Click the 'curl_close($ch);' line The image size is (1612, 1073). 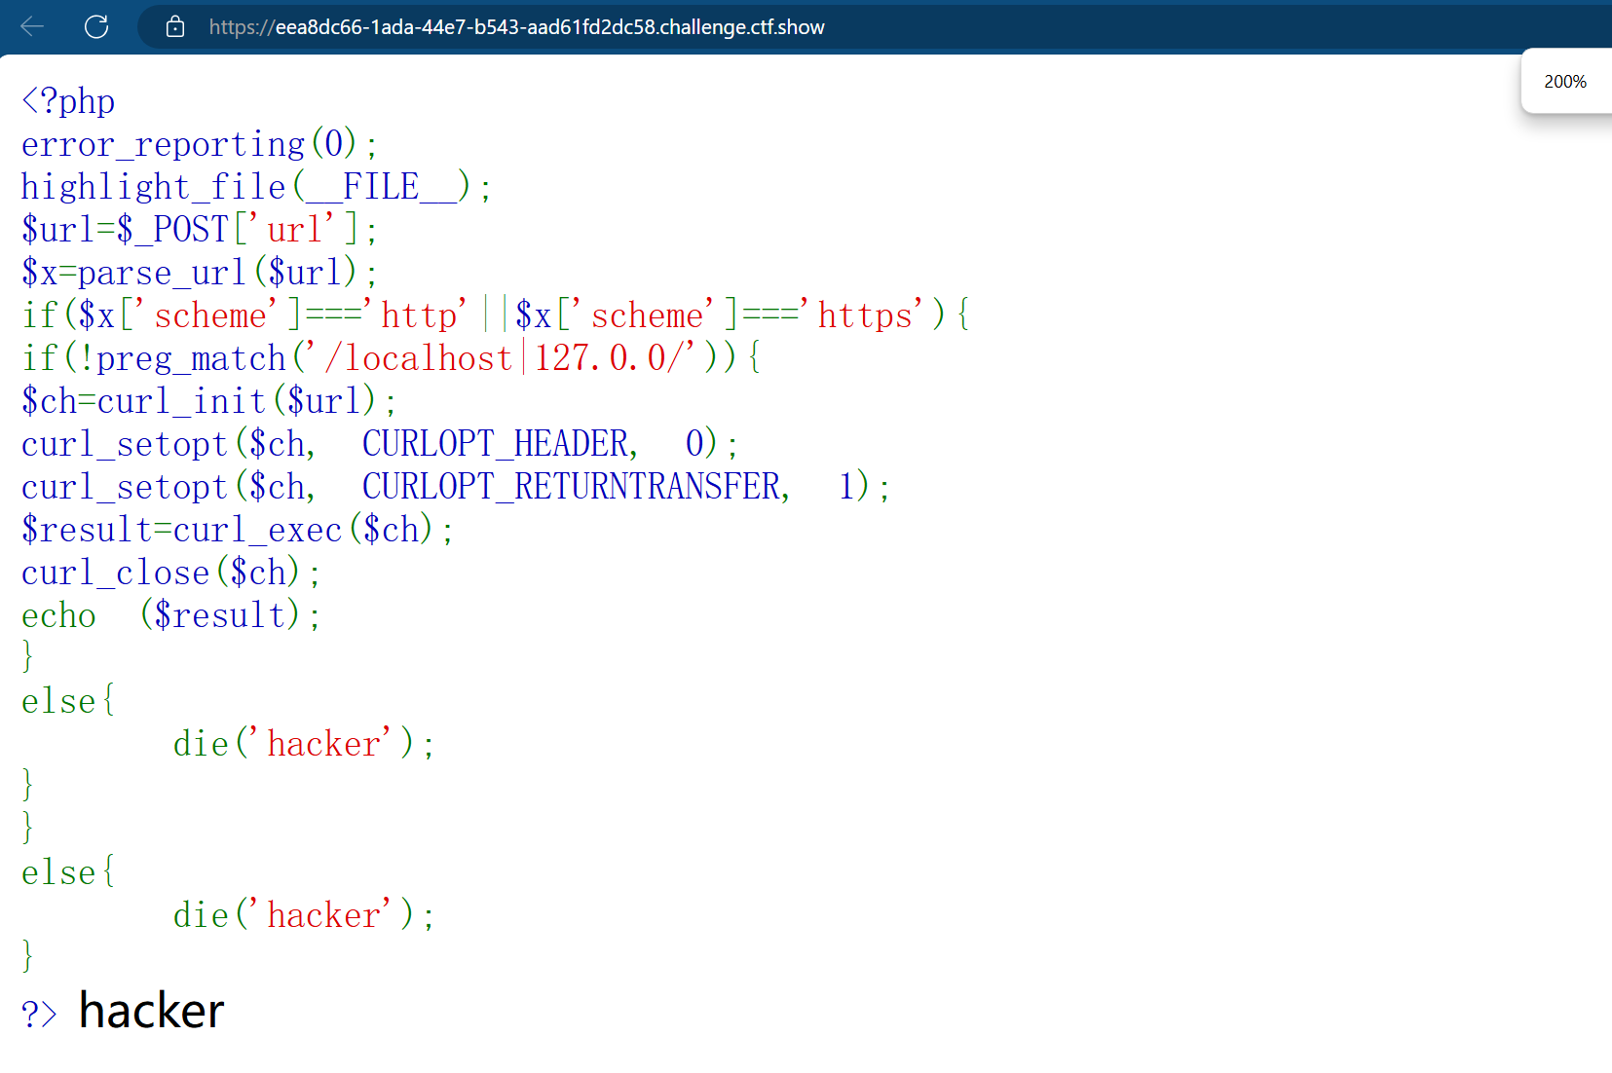tap(170, 573)
